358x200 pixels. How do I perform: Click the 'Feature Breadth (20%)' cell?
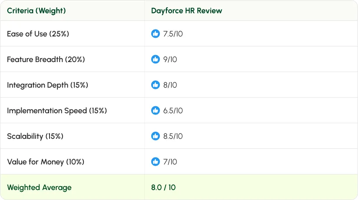pyautogui.click(x=73, y=59)
